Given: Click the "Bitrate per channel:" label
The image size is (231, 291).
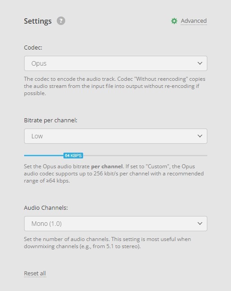Looking at the screenshot, I should pyautogui.click(x=50, y=120).
